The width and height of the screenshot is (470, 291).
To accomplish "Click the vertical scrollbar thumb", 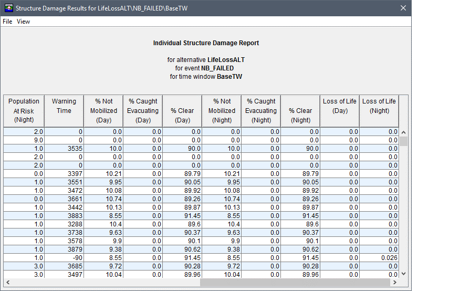I will pyautogui.click(x=403, y=141).
